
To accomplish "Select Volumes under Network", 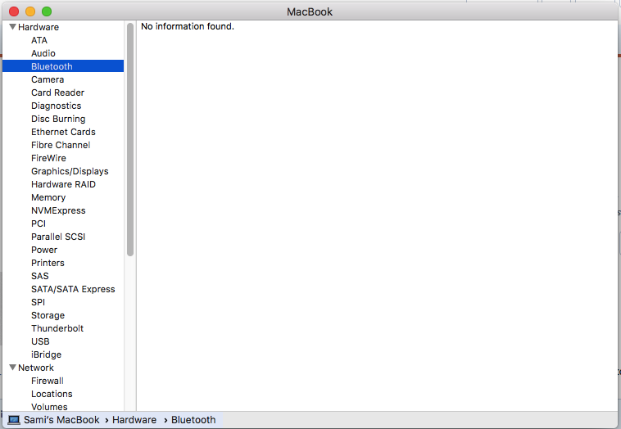I will pyautogui.click(x=49, y=407).
